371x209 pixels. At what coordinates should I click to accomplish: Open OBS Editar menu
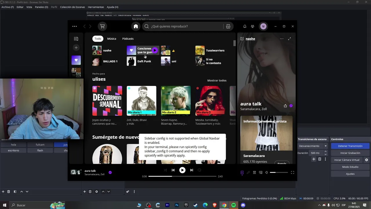(x=20, y=7)
